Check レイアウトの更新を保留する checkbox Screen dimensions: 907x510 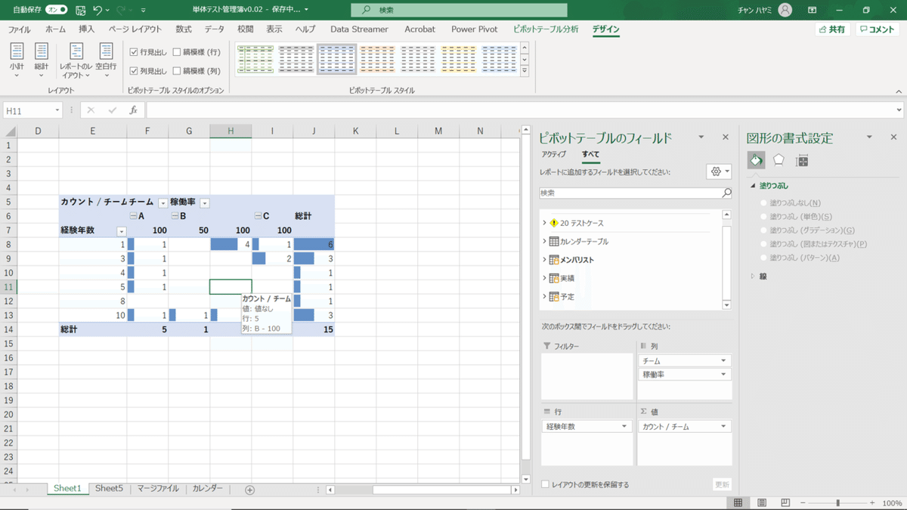(x=546, y=484)
